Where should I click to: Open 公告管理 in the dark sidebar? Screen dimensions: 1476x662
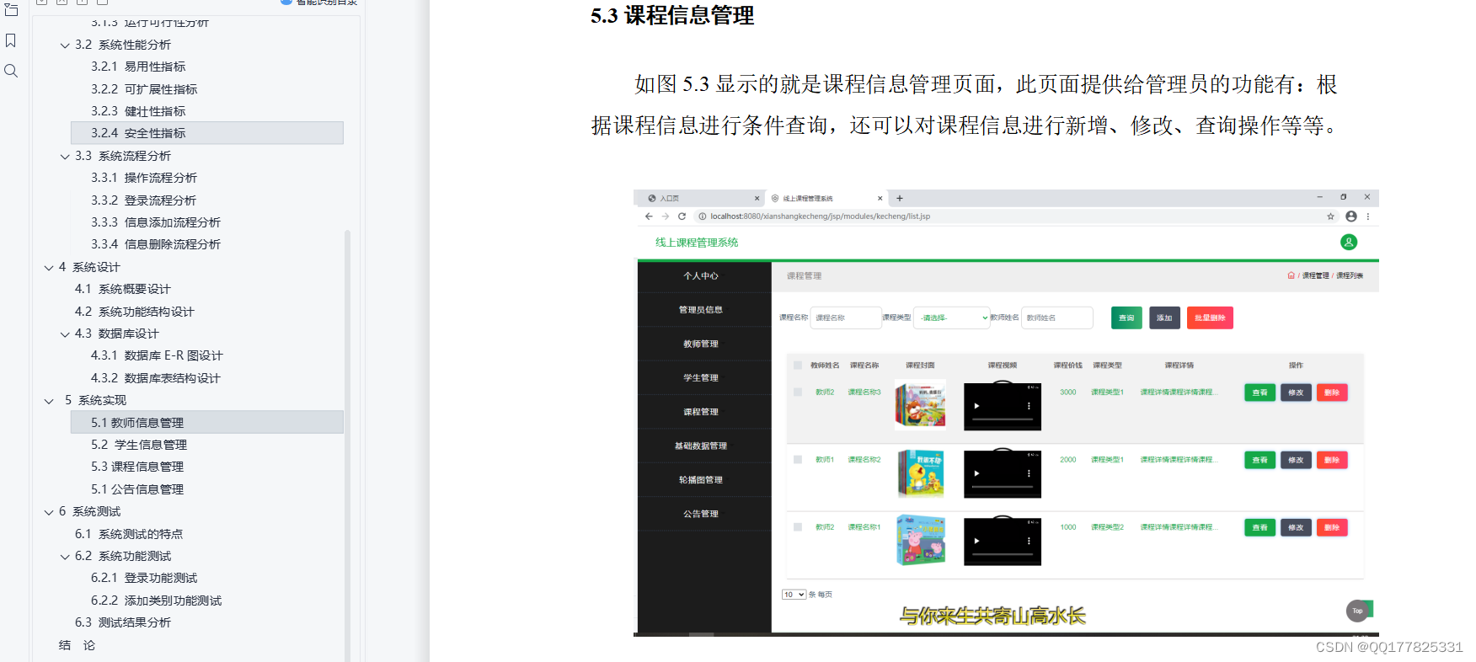coord(704,514)
